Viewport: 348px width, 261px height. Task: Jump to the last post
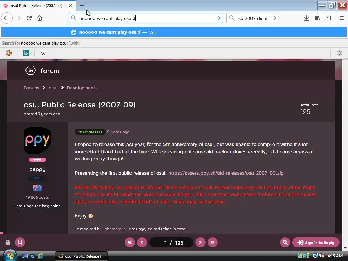click(212, 242)
